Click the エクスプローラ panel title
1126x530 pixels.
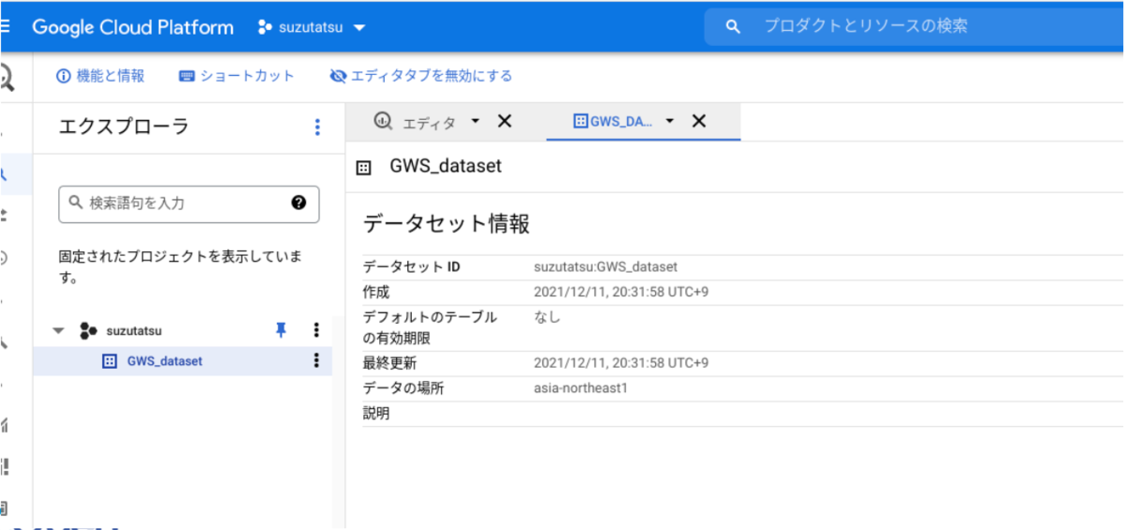[124, 127]
